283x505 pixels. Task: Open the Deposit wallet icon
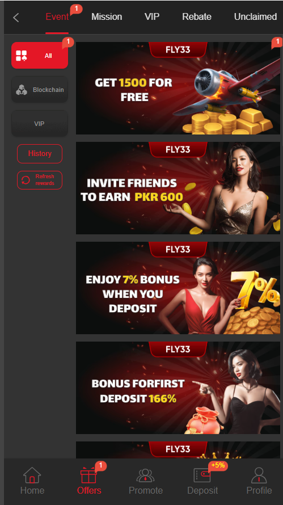coord(202,475)
